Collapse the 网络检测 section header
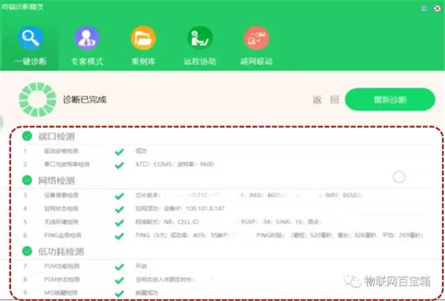445x301 pixels. pyautogui.click(x=56, y=181)
